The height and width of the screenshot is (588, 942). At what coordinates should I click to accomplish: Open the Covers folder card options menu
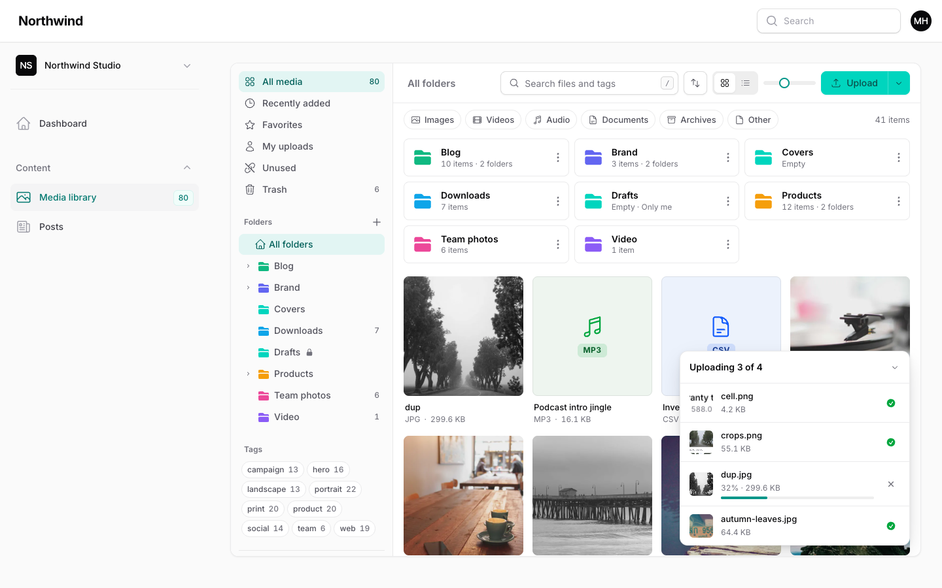click(898, 157)
